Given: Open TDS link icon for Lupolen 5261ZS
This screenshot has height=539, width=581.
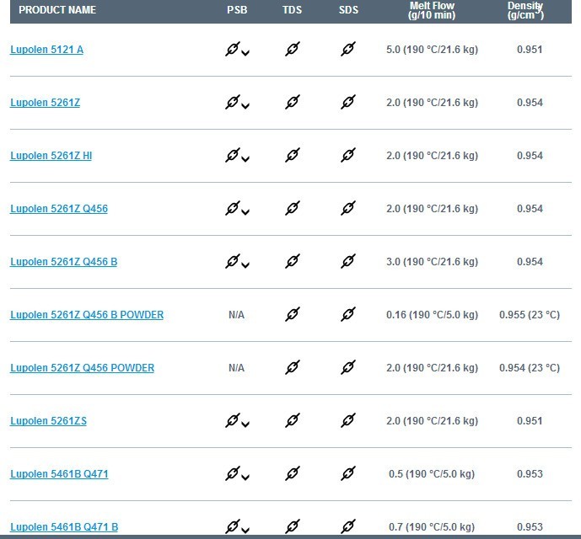Looking at the screenshot, I should coord(293,420).
